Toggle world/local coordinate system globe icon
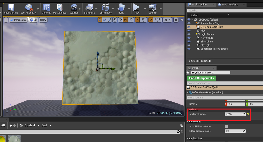Image resolution: width=263 pixels, height=142 pixels. 115,20
